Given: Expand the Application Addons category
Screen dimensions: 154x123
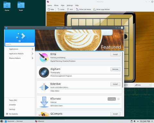Looking at the screenshot, I should click(x=20, y=53).
